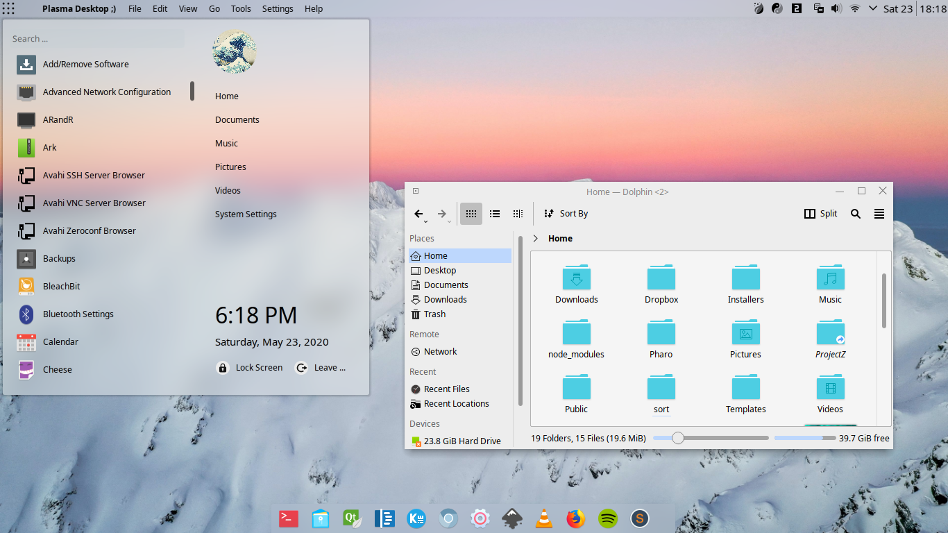Viewport: 948px width, 533px height.
Task: Select the node_modules folder
Action: click(577, 332)
